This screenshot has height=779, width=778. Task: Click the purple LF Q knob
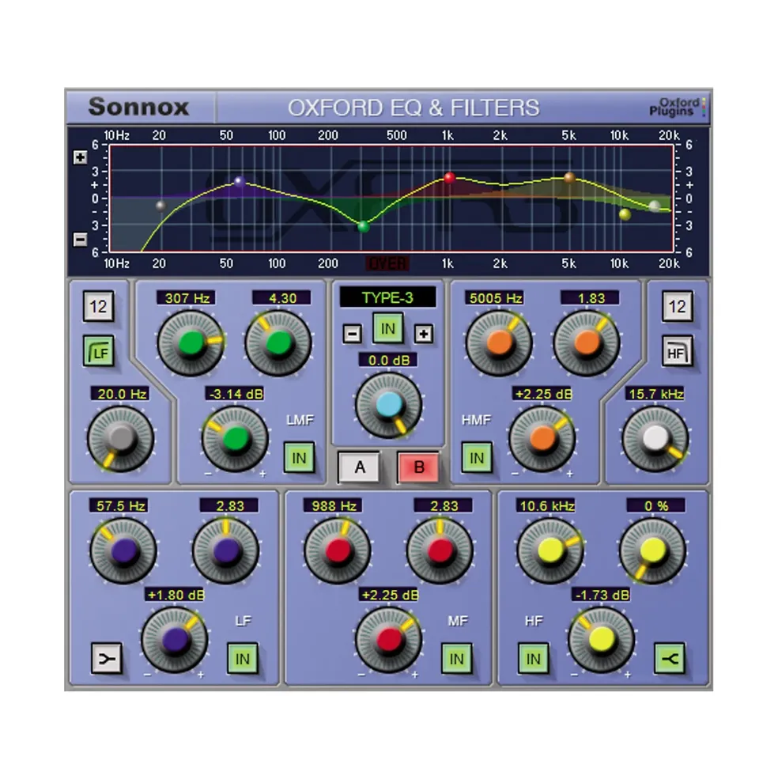pos(226,550)
